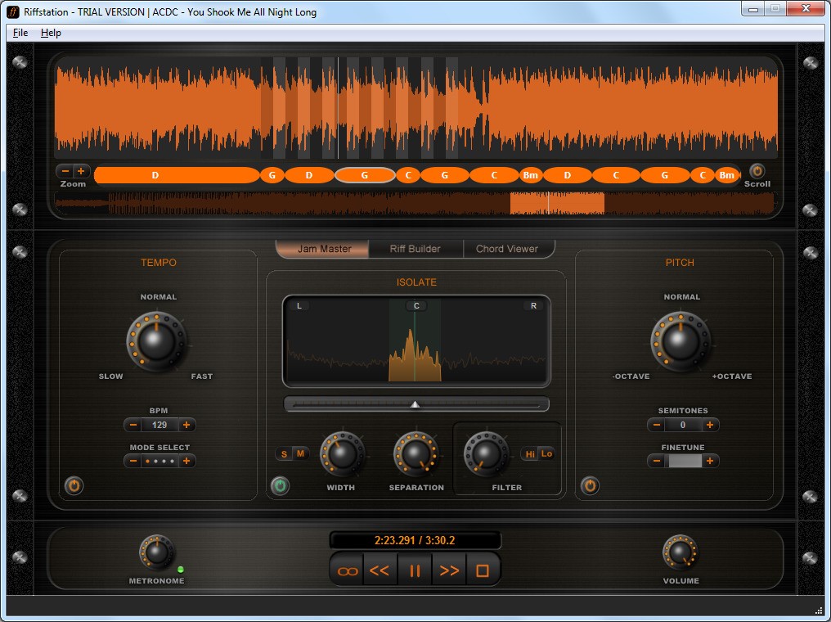The image size is (831, 622).
Task: Increase BPM with the plus stepper
Action: click(x=186, y=425)
